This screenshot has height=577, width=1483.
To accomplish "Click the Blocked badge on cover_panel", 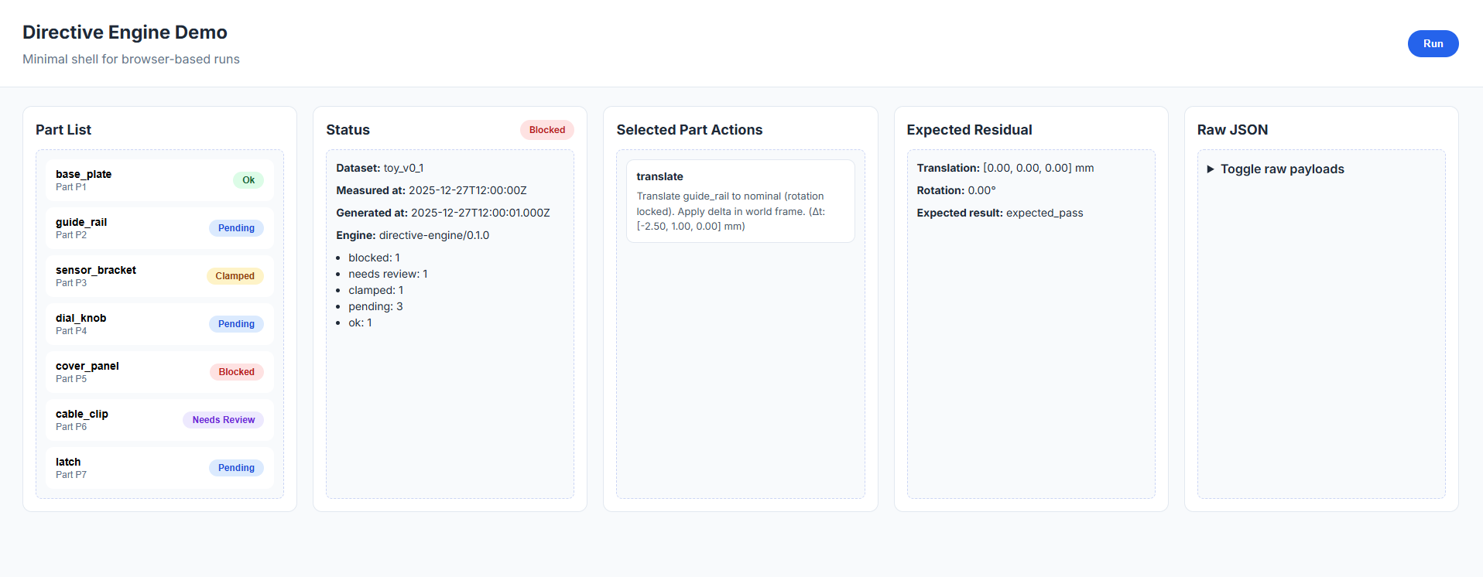I will pyautogui.click(x=236, y=372).
